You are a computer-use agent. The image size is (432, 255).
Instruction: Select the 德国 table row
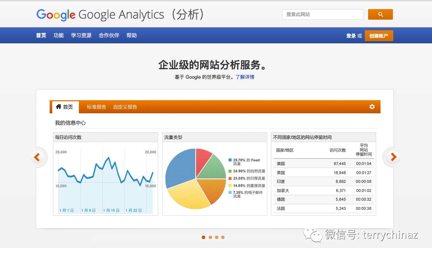pyautogui.click(x=324, y=199)
